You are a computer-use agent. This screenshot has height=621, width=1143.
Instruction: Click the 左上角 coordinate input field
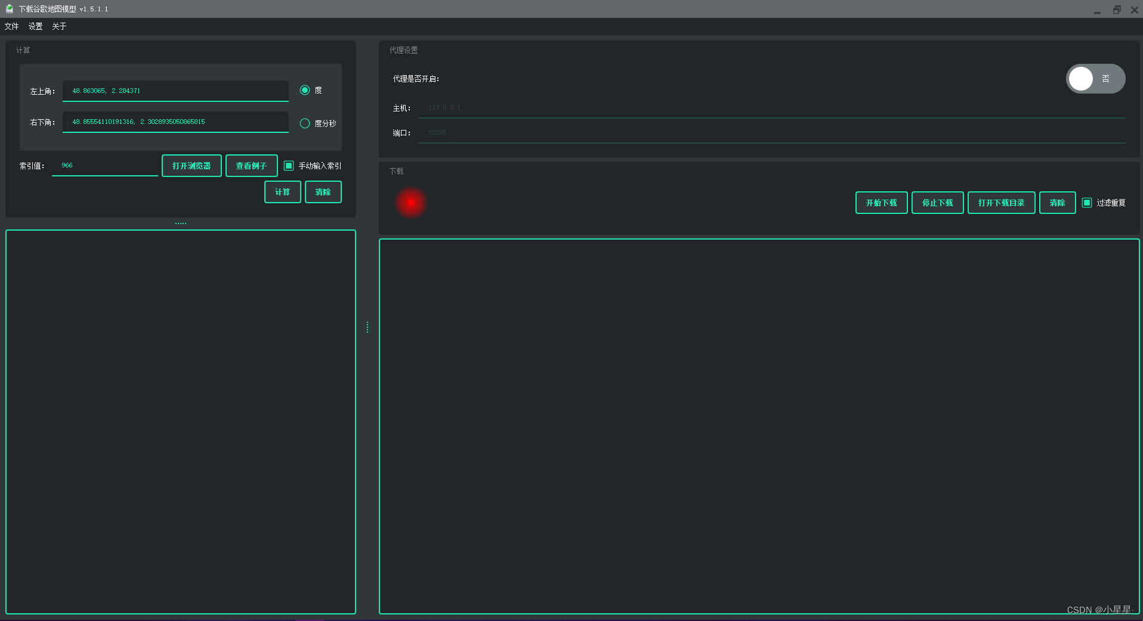click(175, 91)
